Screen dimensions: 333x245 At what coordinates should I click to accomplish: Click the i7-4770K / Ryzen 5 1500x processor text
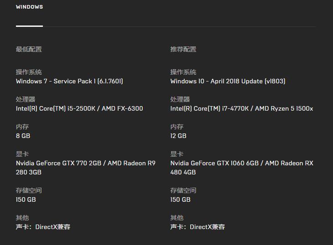pyautogui.click(x=241, y=108)
